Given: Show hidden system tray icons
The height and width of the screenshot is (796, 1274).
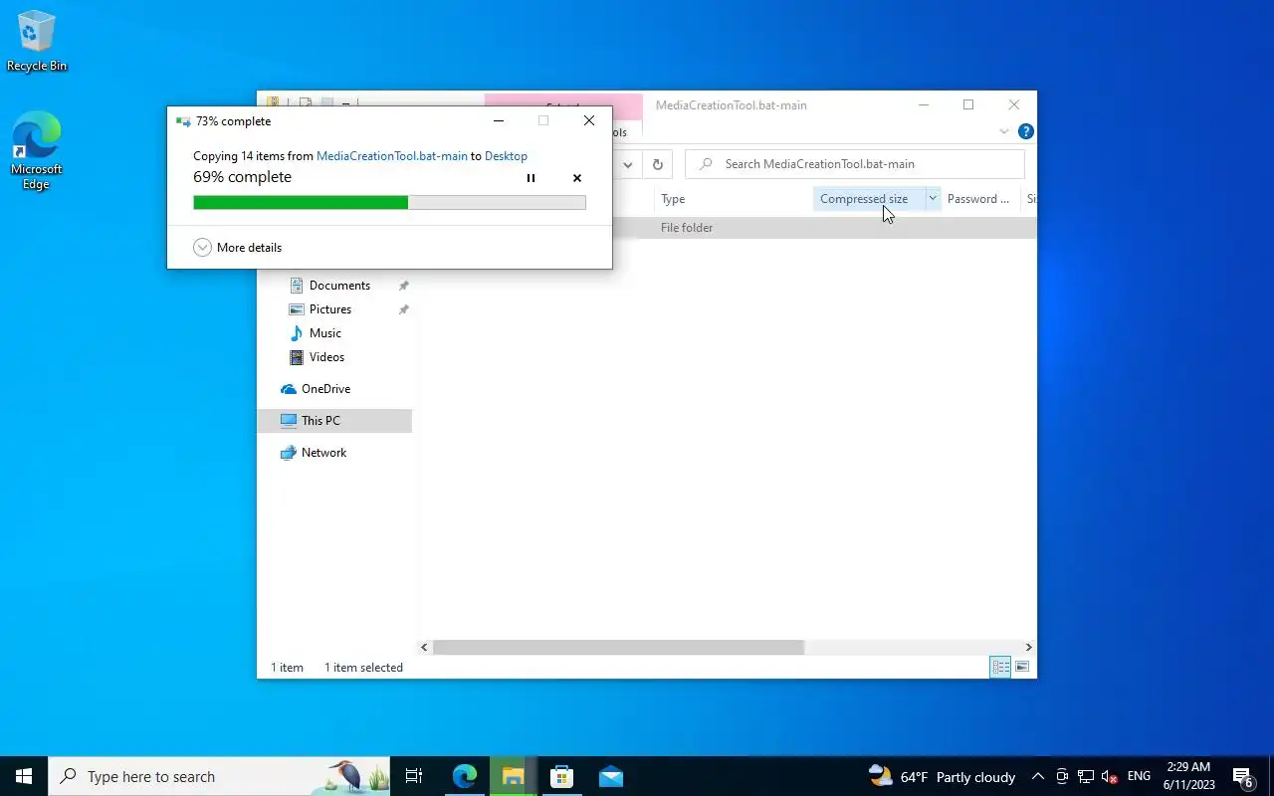Looking at the screenshot, I should click(x=1038, y=776).
